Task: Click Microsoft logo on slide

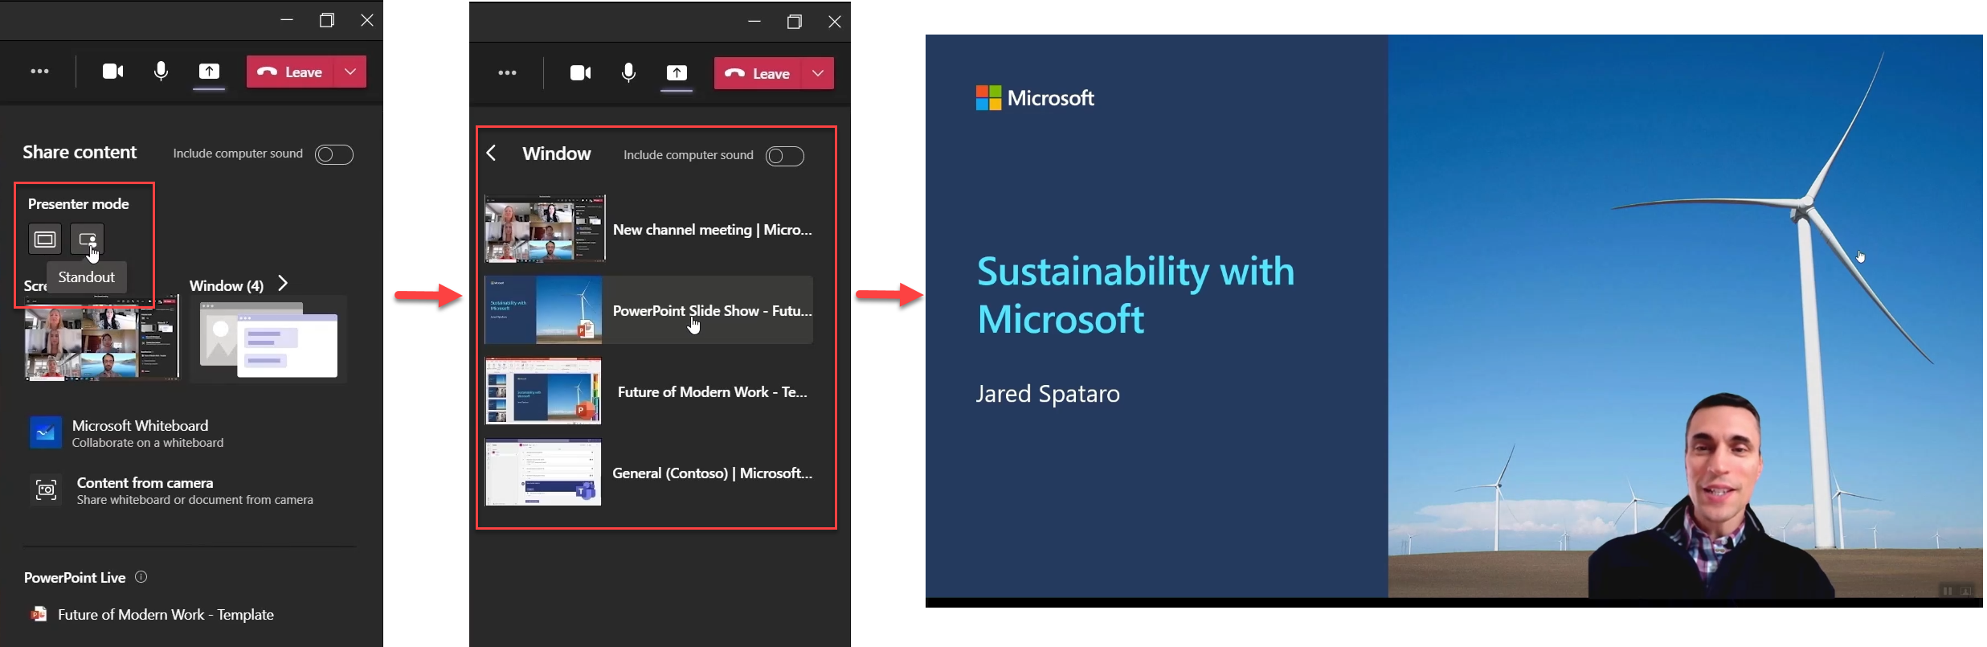Action: tap(1035, 98)
